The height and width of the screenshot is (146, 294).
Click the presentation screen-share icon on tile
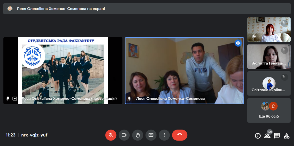coord(15,99)
